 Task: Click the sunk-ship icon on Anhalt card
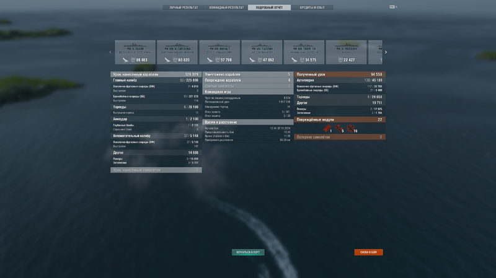point(210,59)
